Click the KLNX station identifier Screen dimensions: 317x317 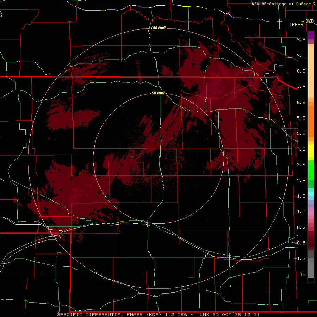[x=203, y=315]
